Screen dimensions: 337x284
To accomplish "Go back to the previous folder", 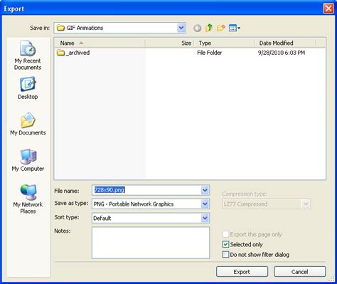I will (x=197, y=28).
